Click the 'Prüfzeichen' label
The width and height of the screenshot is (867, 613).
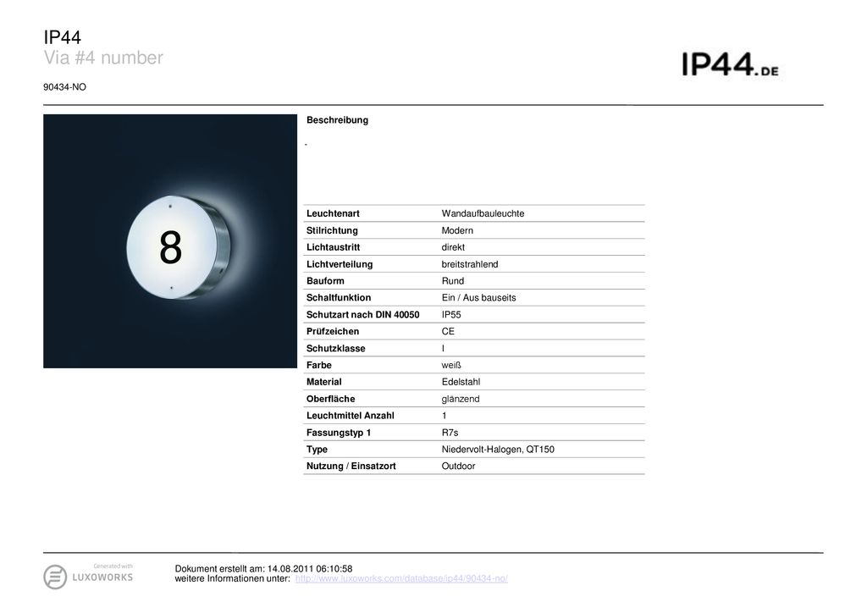332,331
